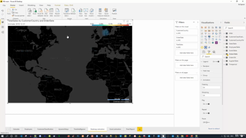
Task: Select the purple Power Apps visual
Action: point(216,43)
